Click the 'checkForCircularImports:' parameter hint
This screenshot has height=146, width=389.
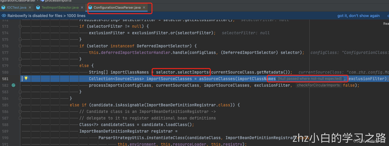[x=319, y=85]
